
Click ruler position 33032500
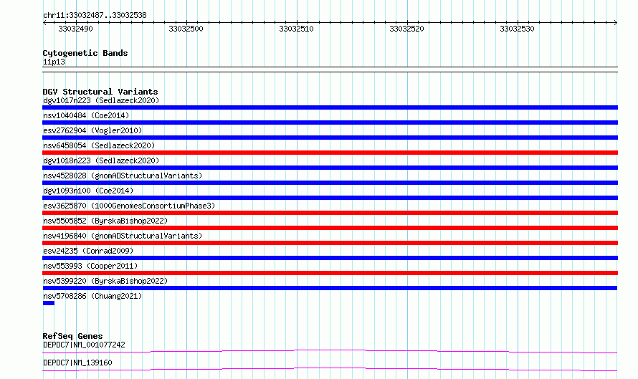186,29
